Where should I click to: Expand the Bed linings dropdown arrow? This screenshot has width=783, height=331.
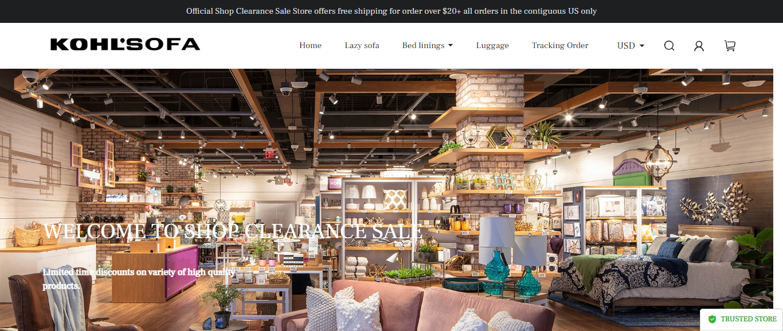[x=451, y=46]
